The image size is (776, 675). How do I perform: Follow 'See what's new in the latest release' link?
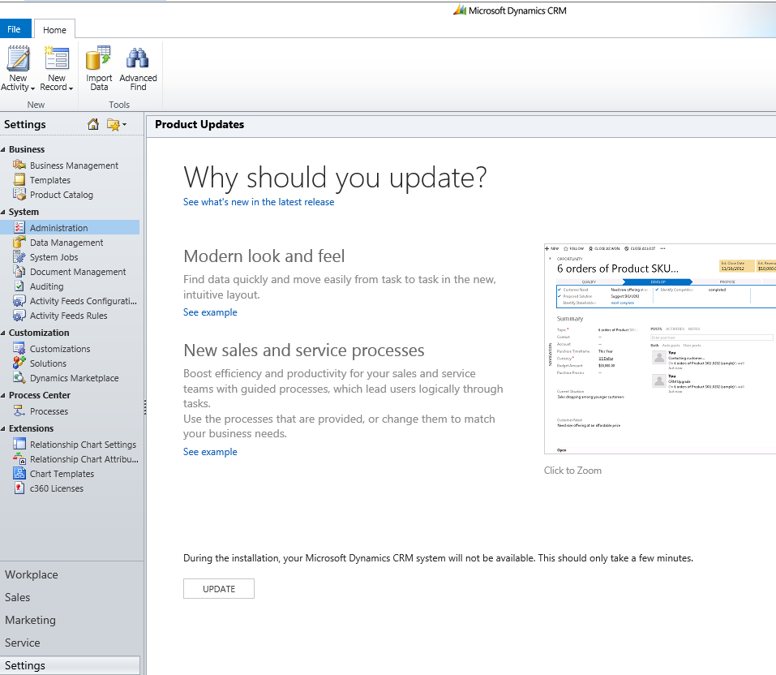(259, 202)
